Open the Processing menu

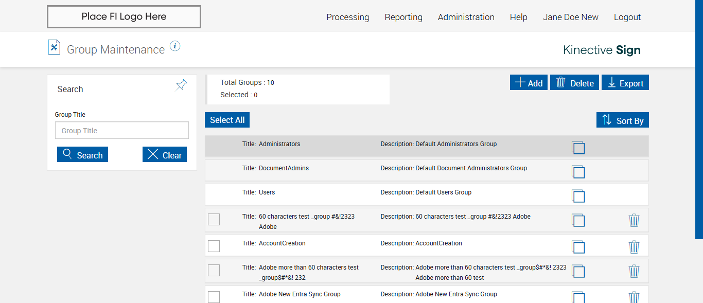347,17
